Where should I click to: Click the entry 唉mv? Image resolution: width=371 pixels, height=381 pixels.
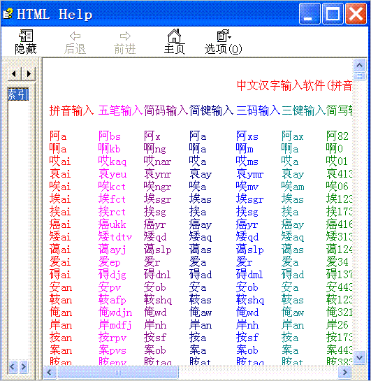[x=247, y=187]
